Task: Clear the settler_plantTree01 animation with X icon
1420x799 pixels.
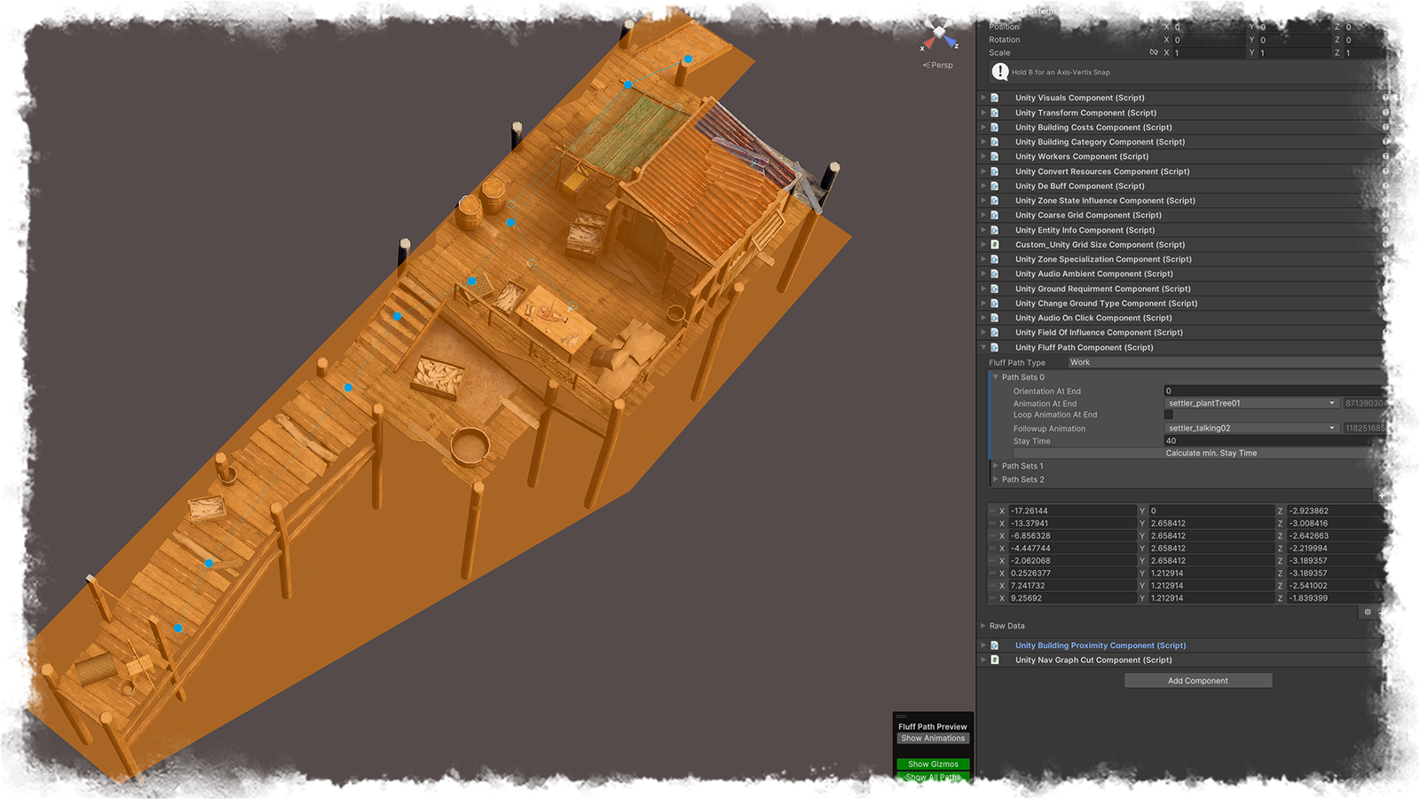Action: pyautogui.click(x=1408, y=403)
